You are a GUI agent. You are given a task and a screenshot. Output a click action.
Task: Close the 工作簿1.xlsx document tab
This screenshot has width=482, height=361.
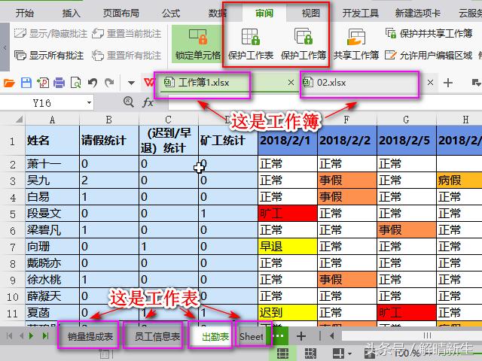(291, 82)
